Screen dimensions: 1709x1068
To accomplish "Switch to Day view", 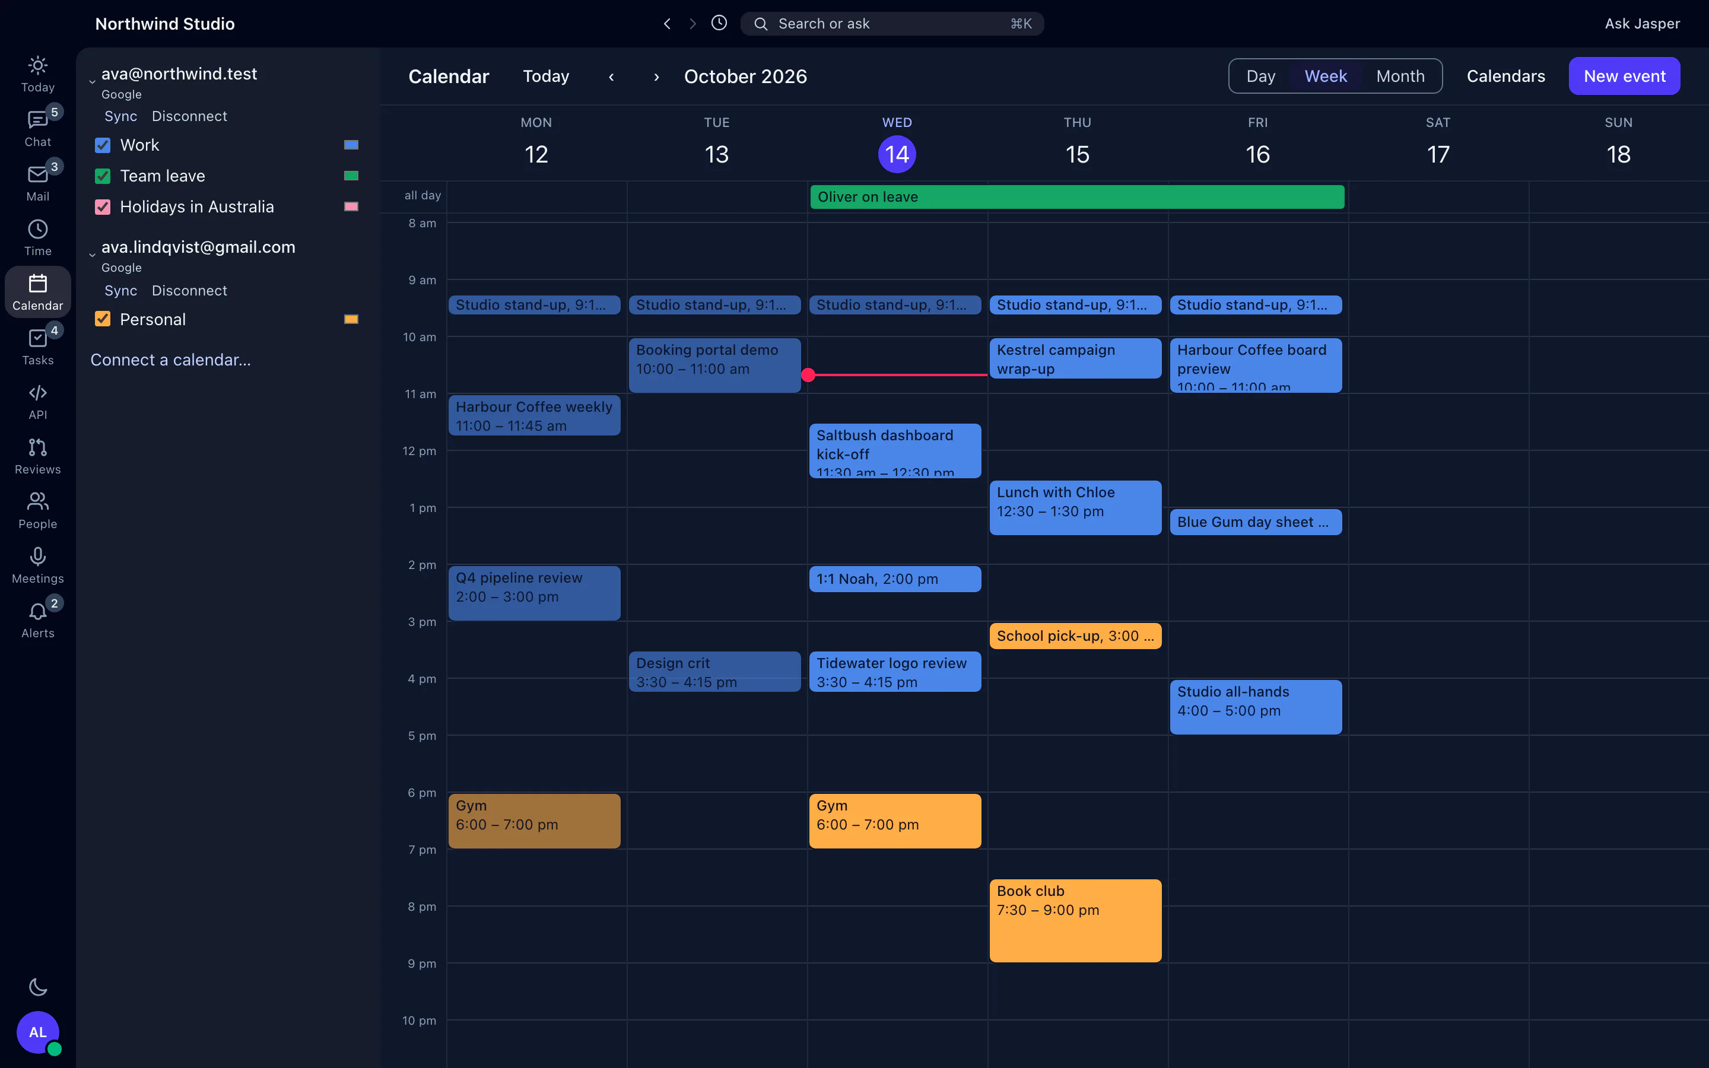I will 1260,77.
